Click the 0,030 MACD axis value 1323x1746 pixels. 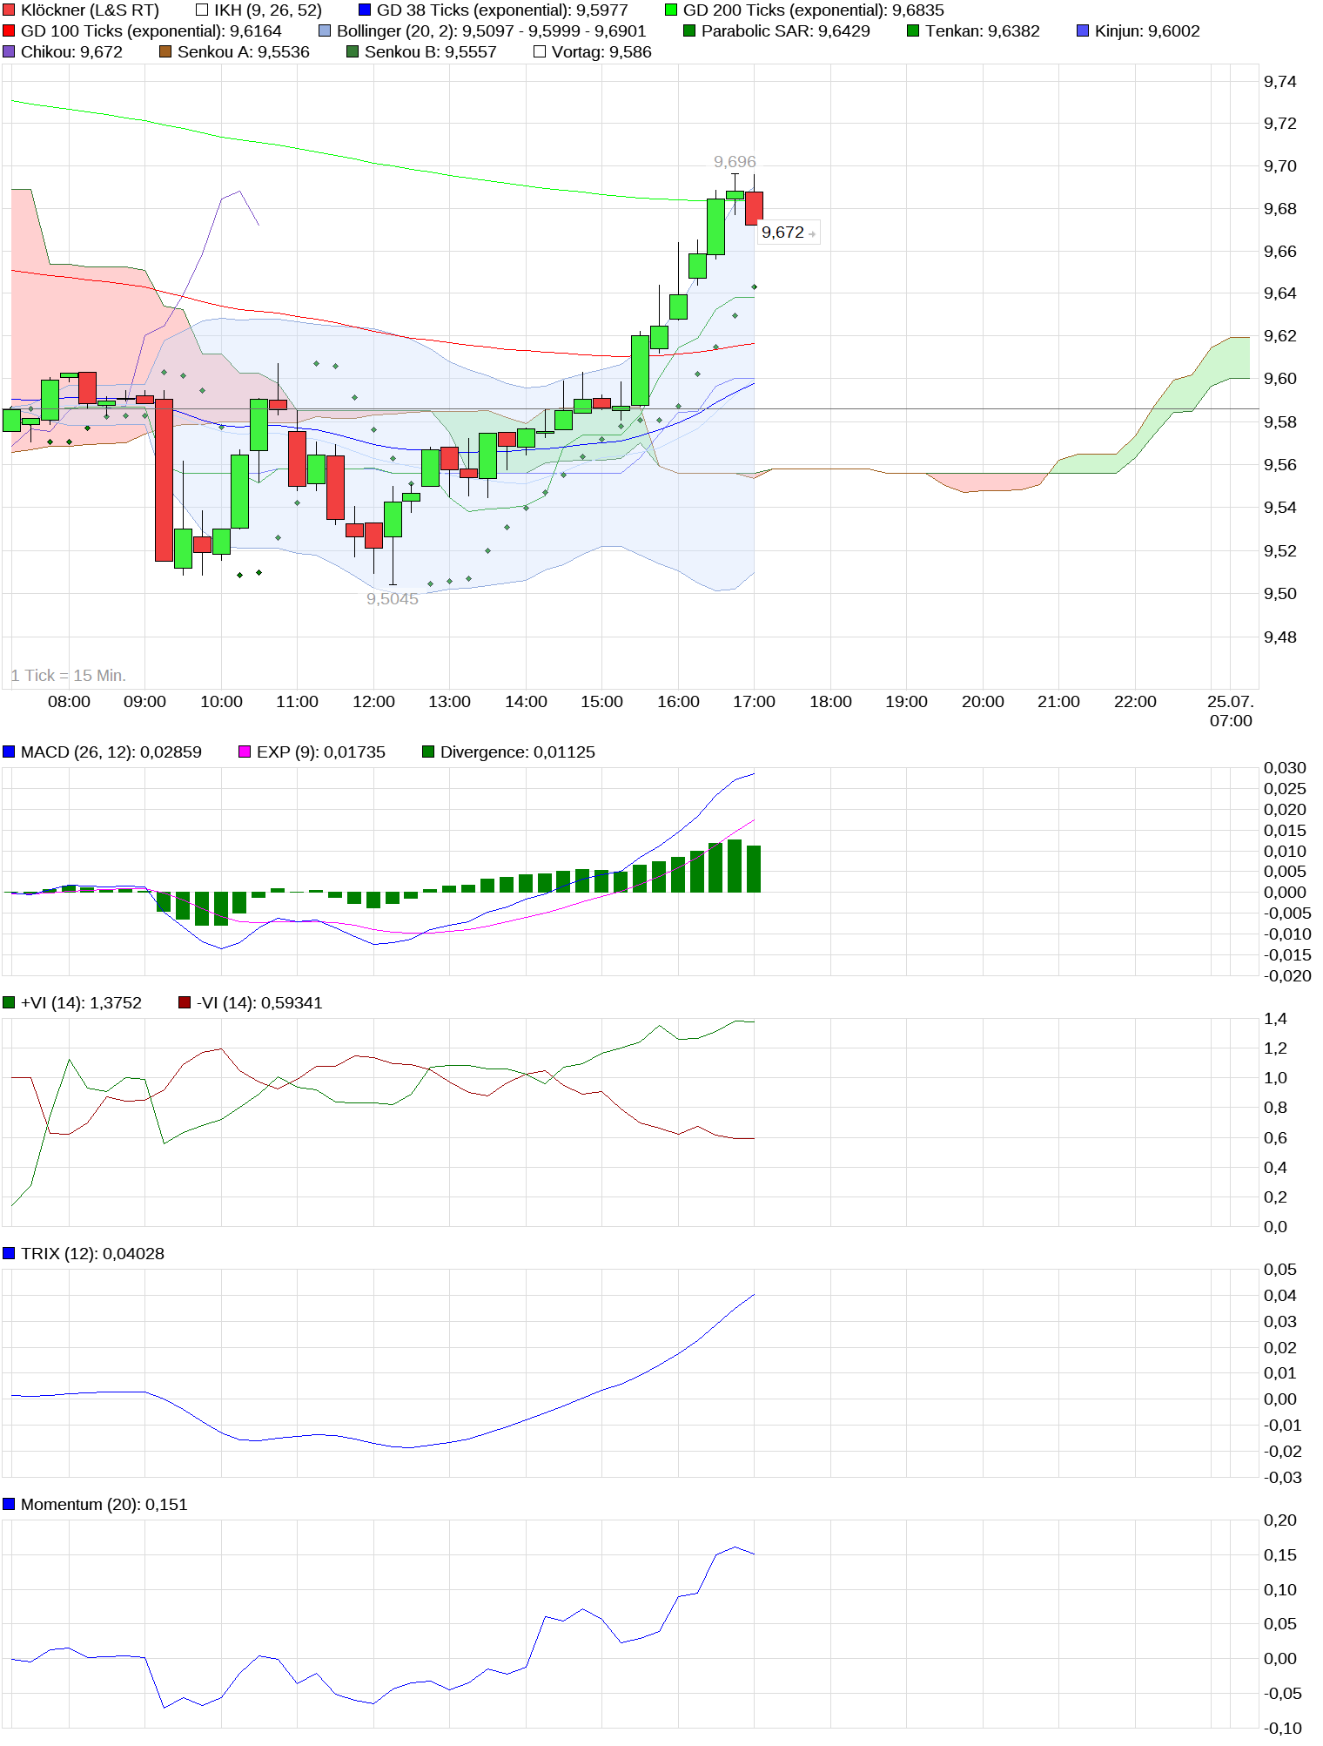coord(1286,768)
